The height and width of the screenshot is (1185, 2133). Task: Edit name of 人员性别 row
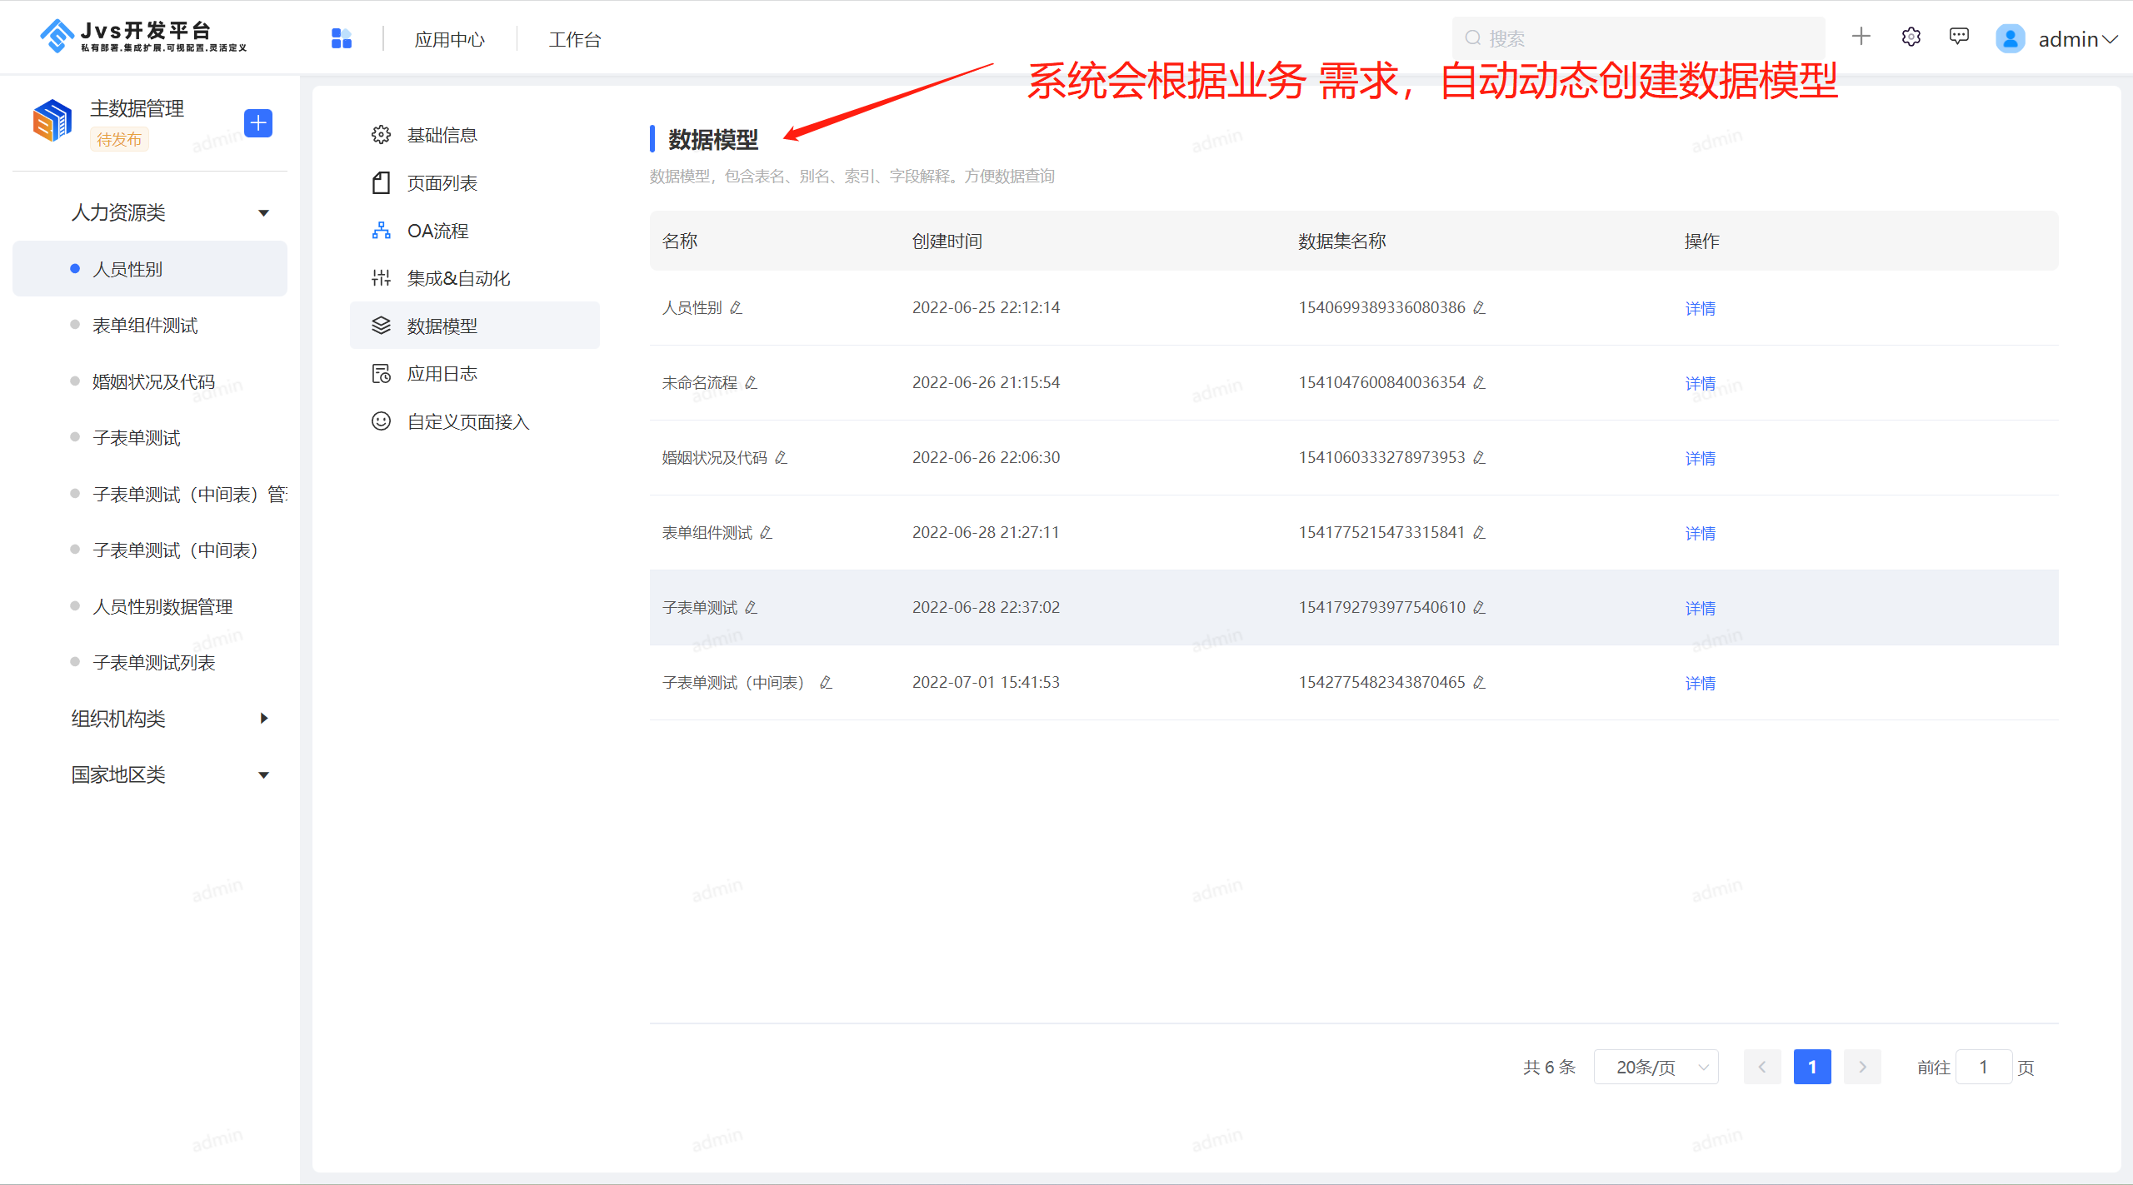[x=736, y=308]
